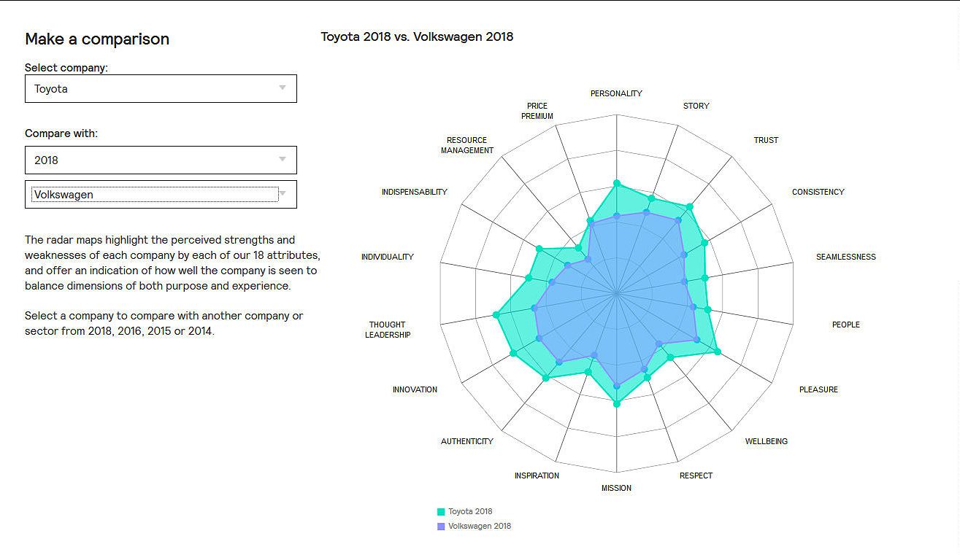Click the TRUST axis label
This screenshot has height=555, width=960.
tap(766, 140)
